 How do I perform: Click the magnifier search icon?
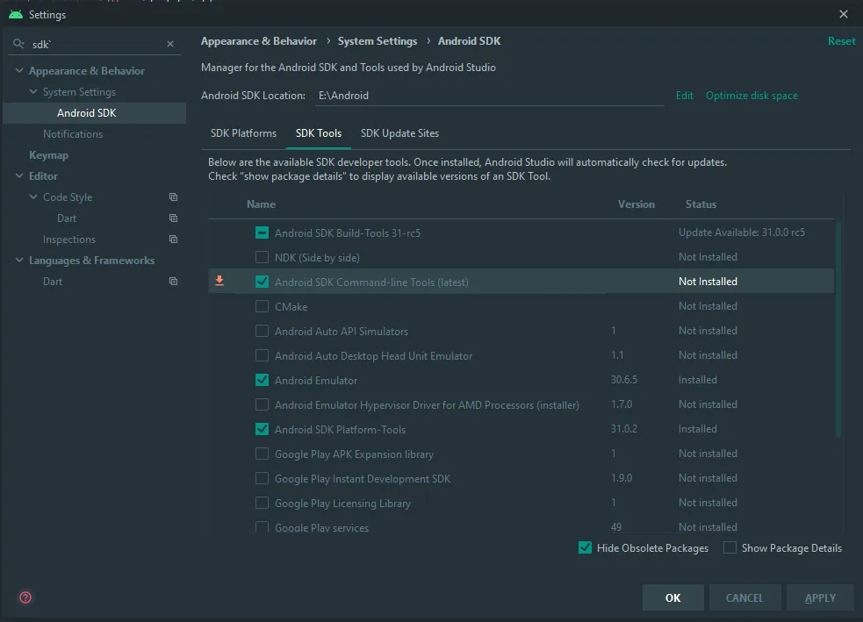18,44
